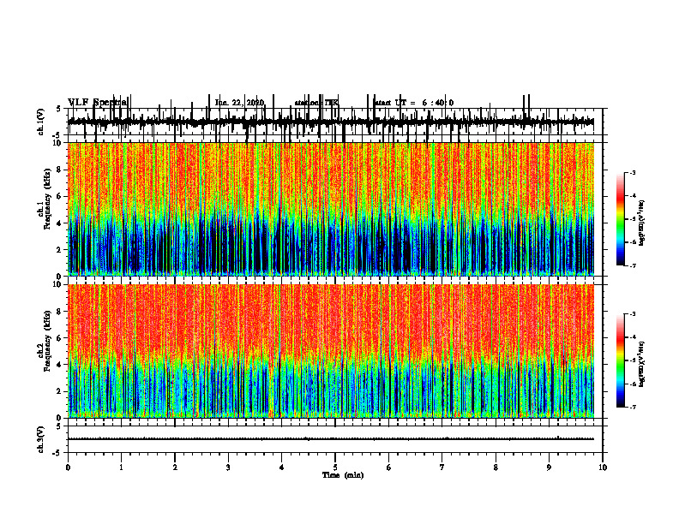
Task: Click the ch.2 spectrogram panel
Action: tap(331, 351)
